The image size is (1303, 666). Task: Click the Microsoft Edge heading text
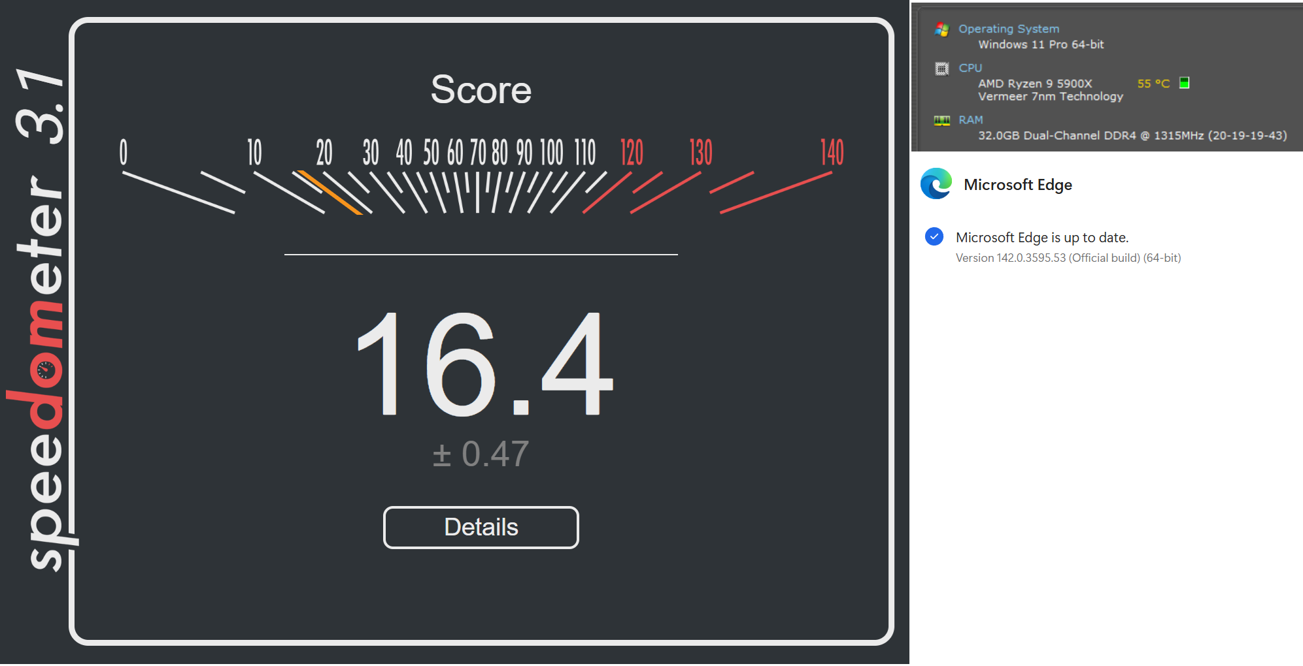point(1018,185)
